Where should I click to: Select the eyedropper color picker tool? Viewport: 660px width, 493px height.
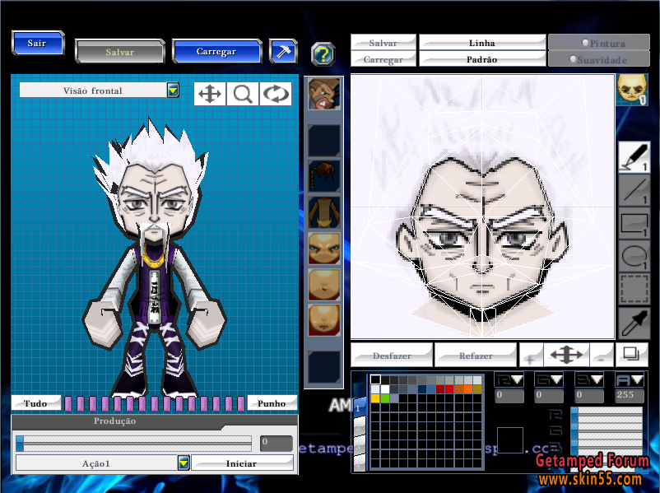634,323
